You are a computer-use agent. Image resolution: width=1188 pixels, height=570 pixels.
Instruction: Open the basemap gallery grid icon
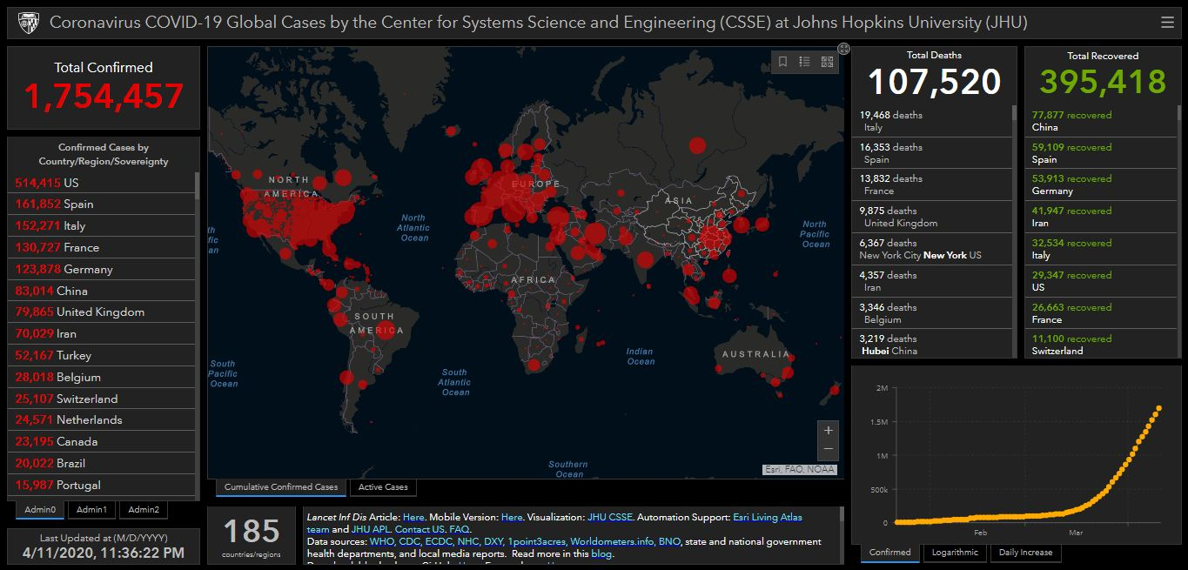(827, 62)
